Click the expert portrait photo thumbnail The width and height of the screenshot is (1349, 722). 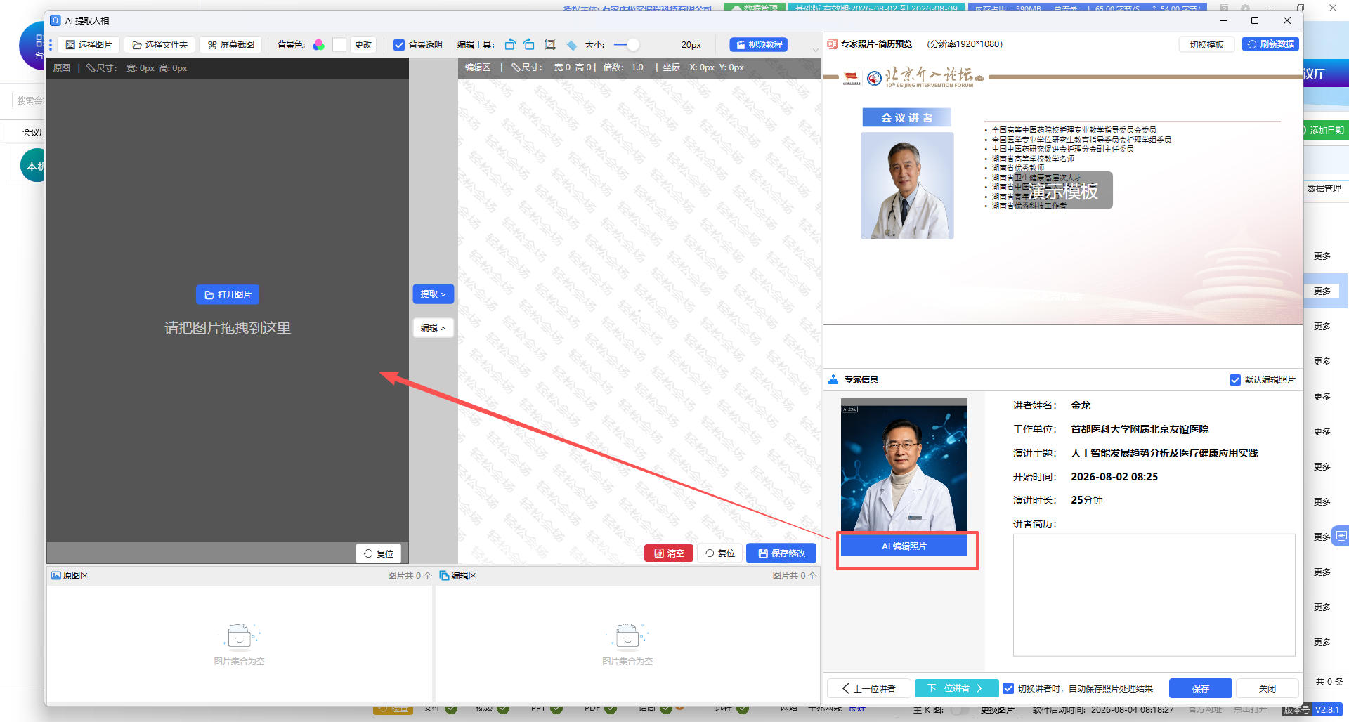(904, 465)
